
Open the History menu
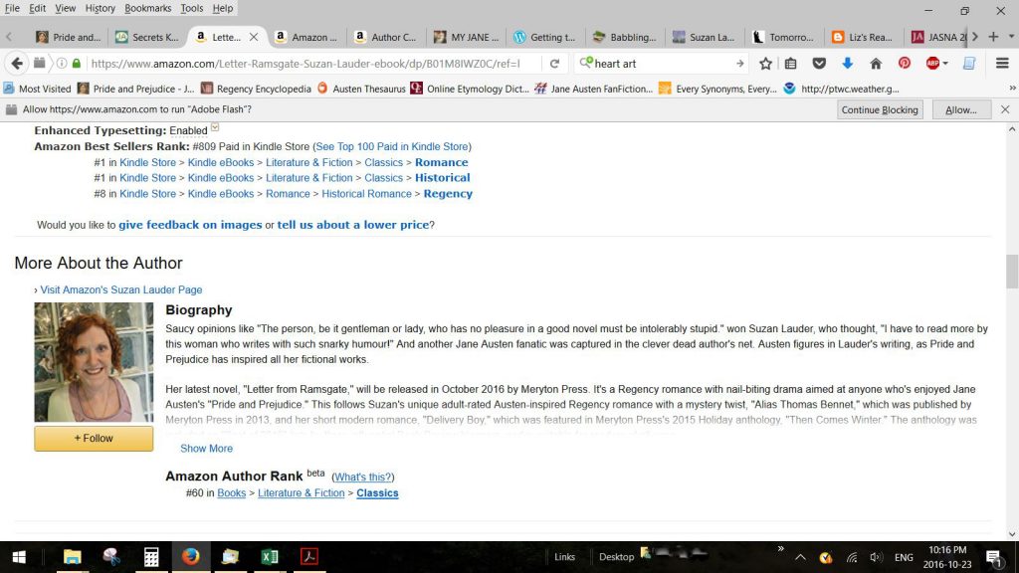(x=100, y=8)
